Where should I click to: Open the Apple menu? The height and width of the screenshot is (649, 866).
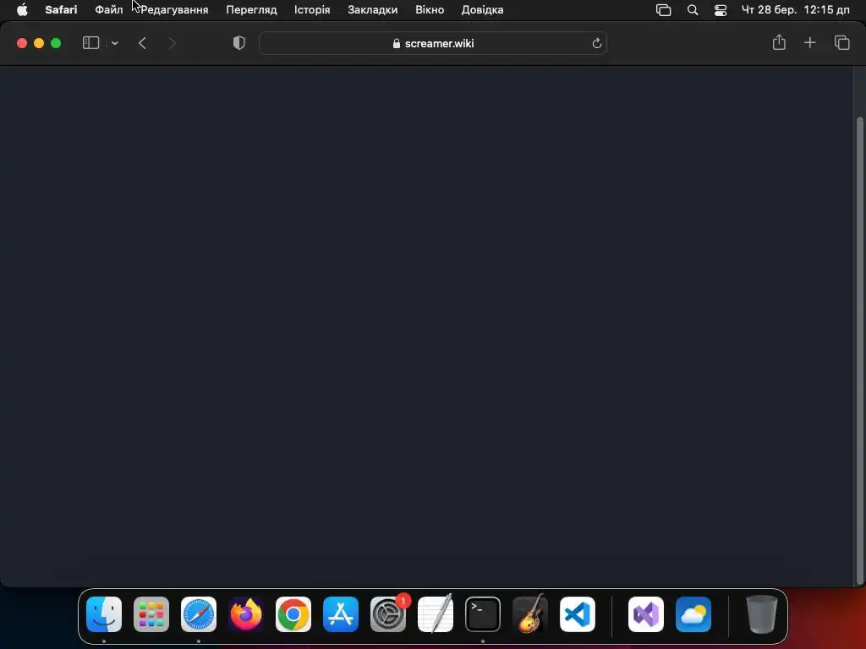(22, 10)
